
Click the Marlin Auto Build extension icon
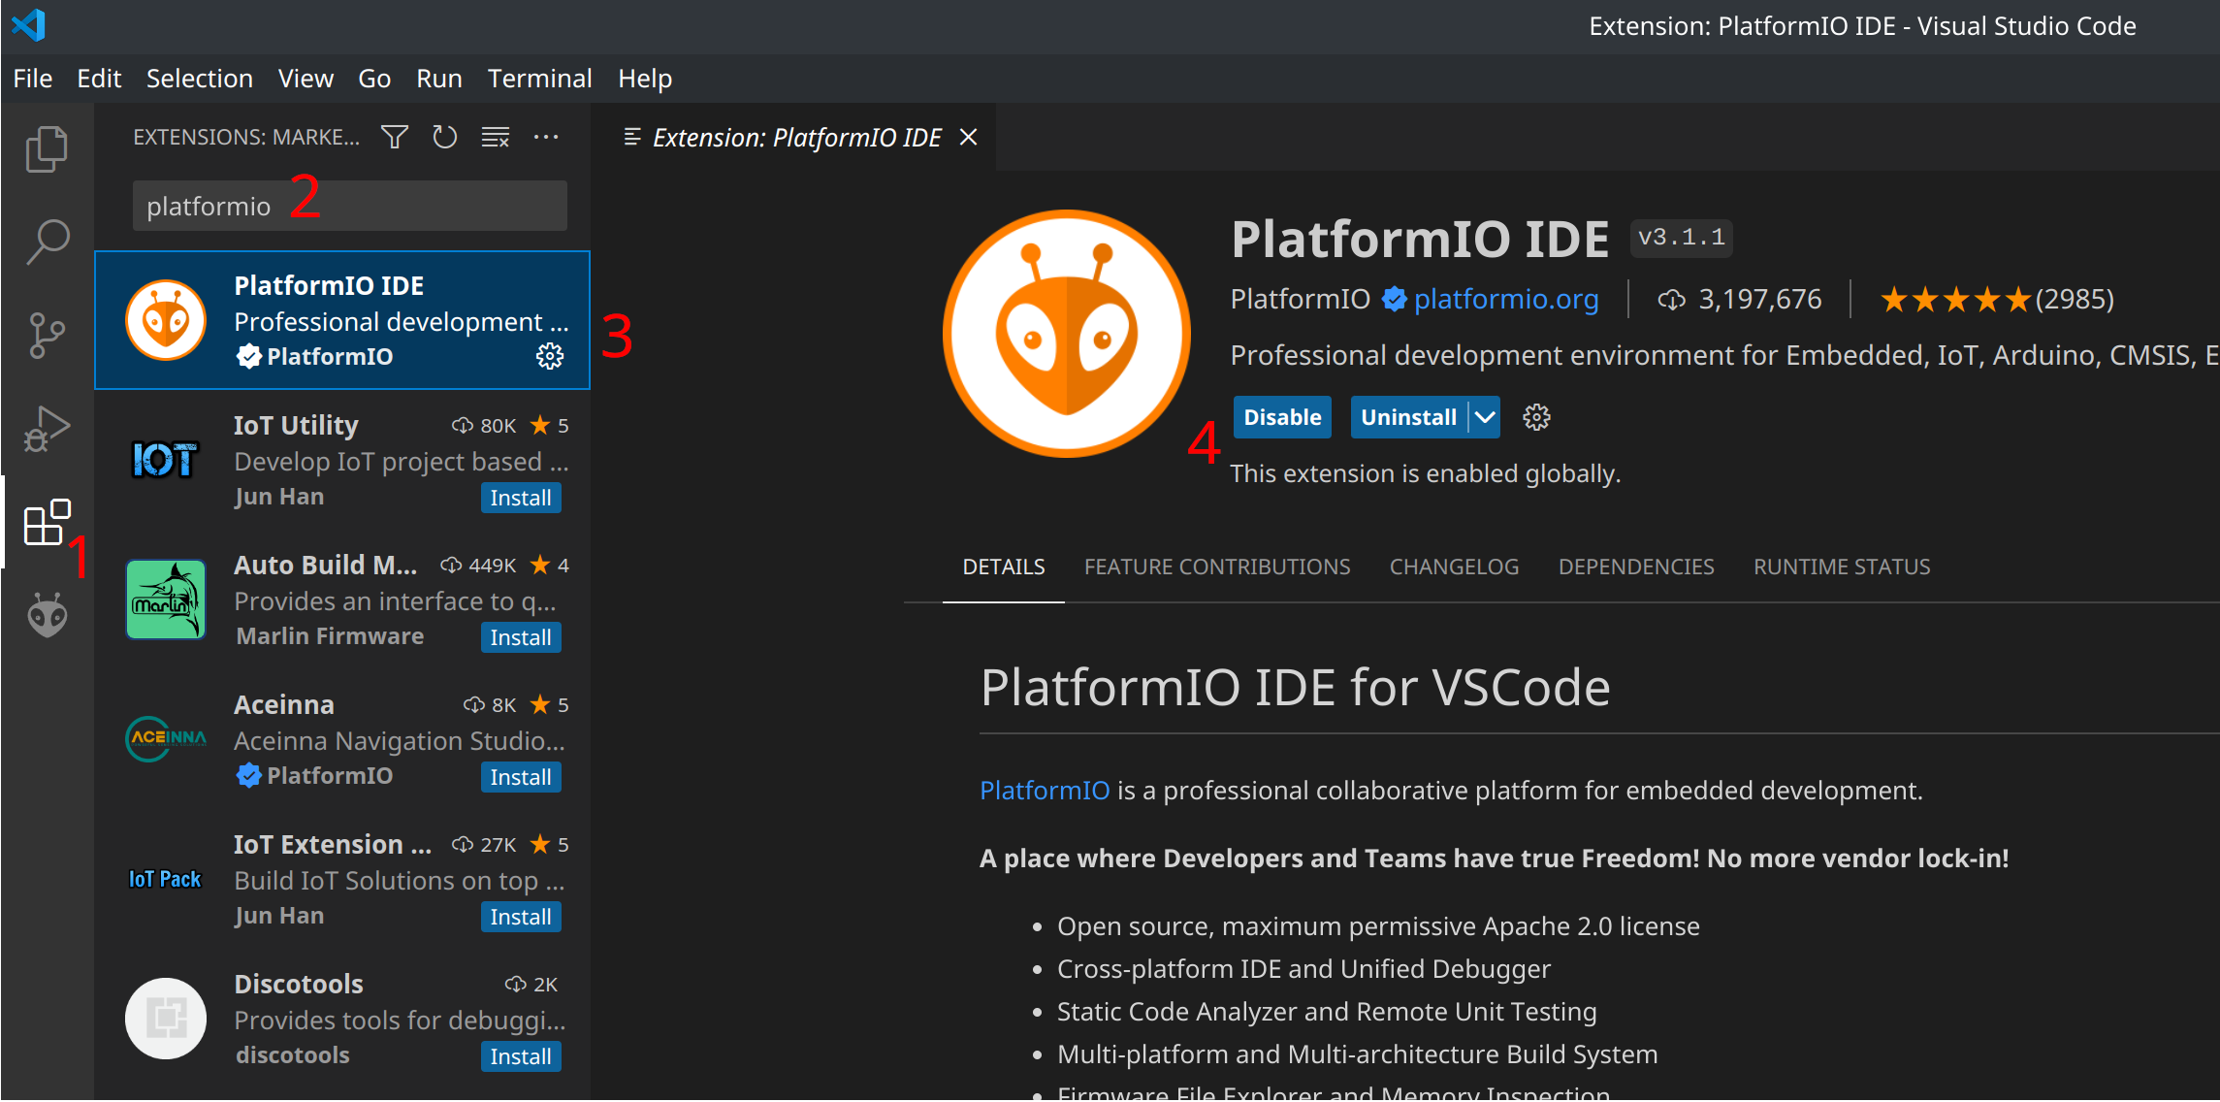pyautogui.click(x=165, y=600)
